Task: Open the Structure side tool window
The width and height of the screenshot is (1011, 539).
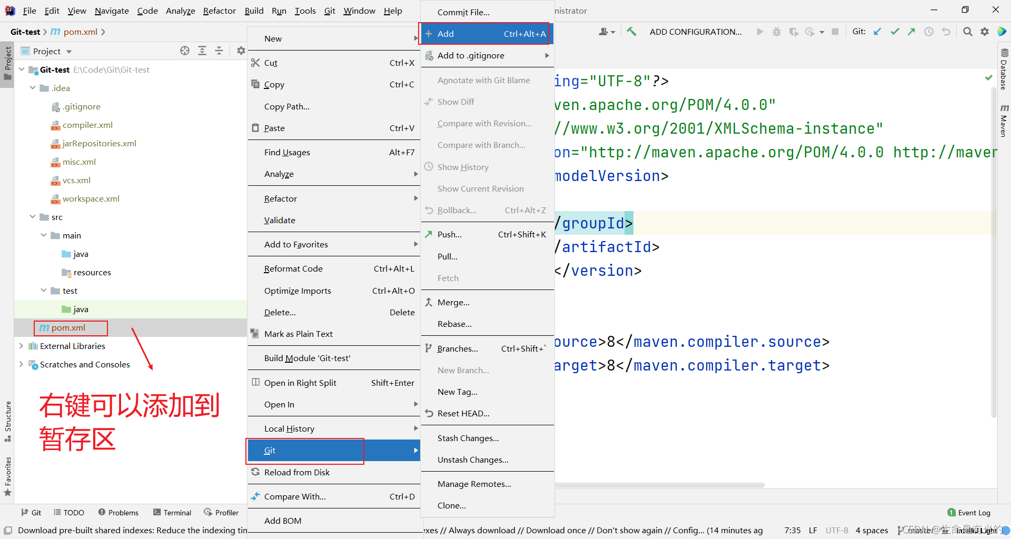Action: coord(8,421)
